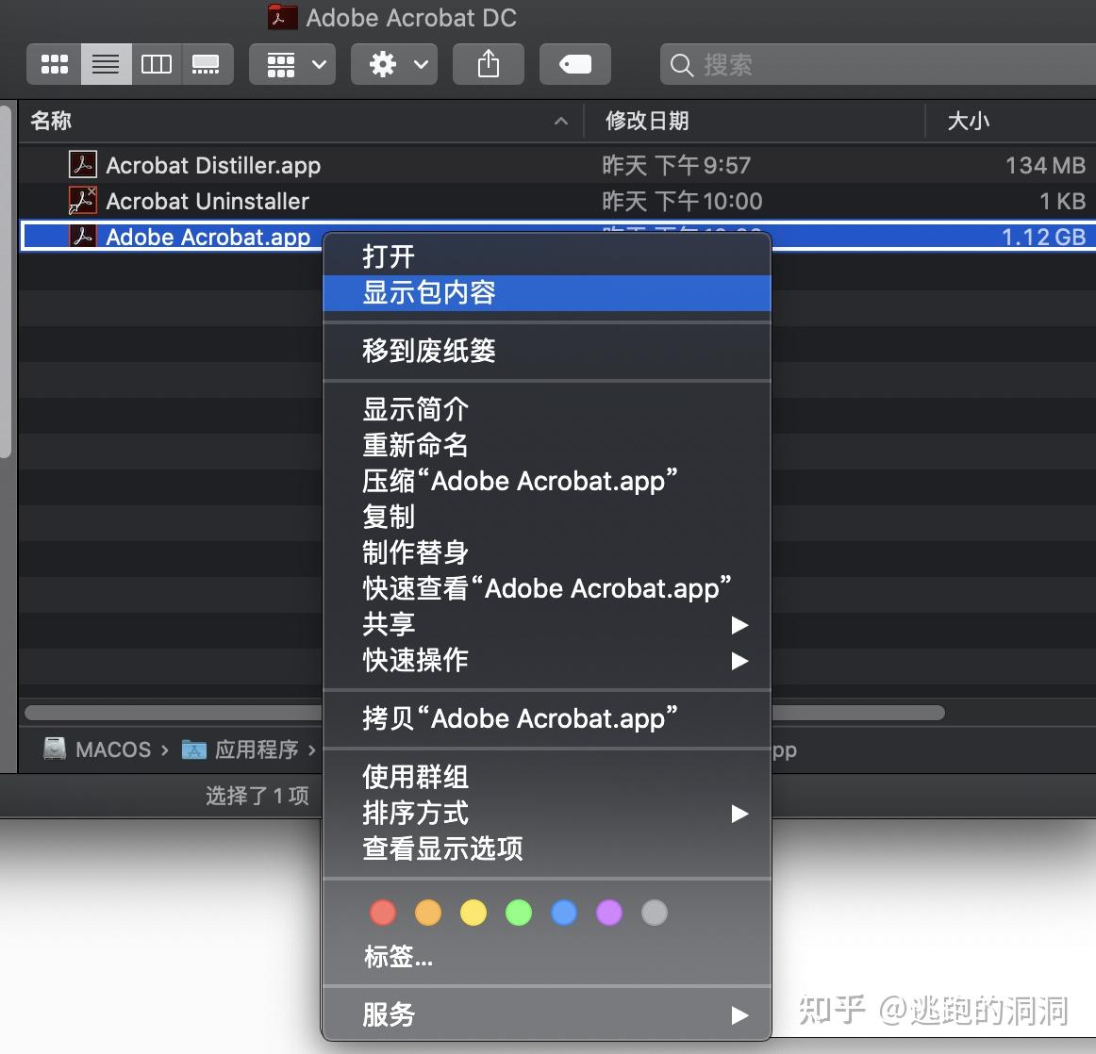Click the horizontal scrollbar of the file list
This screenshot has width=1096, height=1054.
coord(484,713)
